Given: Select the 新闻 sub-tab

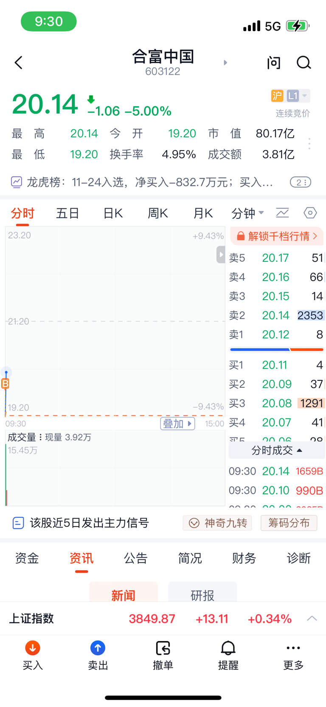Looking at the screenshot, I should pyautogui.click(x=124, y=592).
